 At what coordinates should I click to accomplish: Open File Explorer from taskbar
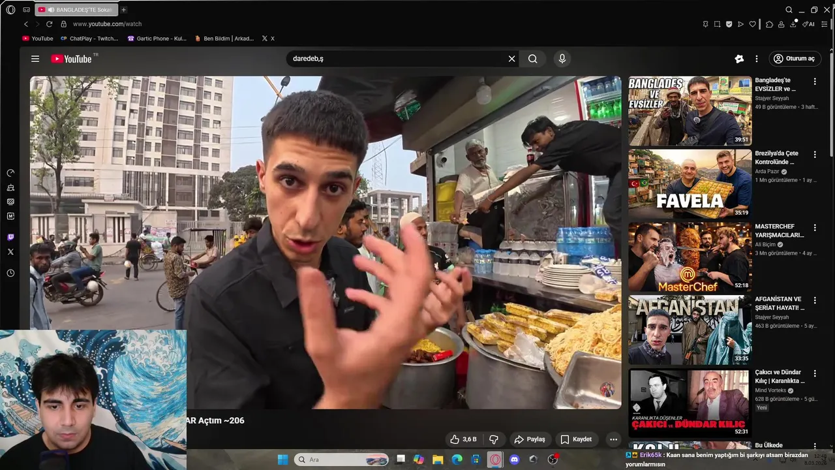click(x=438, y=460)
